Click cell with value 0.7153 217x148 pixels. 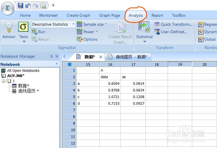pyautogui.click(x=110, y=104)
